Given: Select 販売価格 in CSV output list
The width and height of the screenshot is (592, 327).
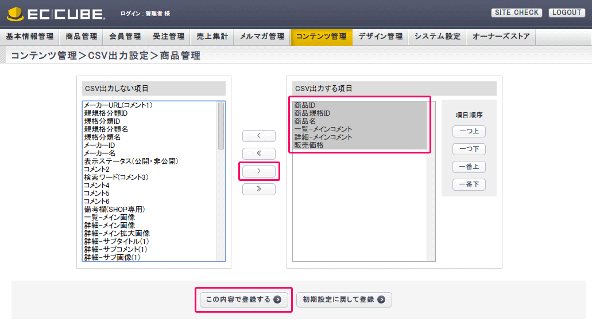Looking at the screenshot, I should 309,145.
